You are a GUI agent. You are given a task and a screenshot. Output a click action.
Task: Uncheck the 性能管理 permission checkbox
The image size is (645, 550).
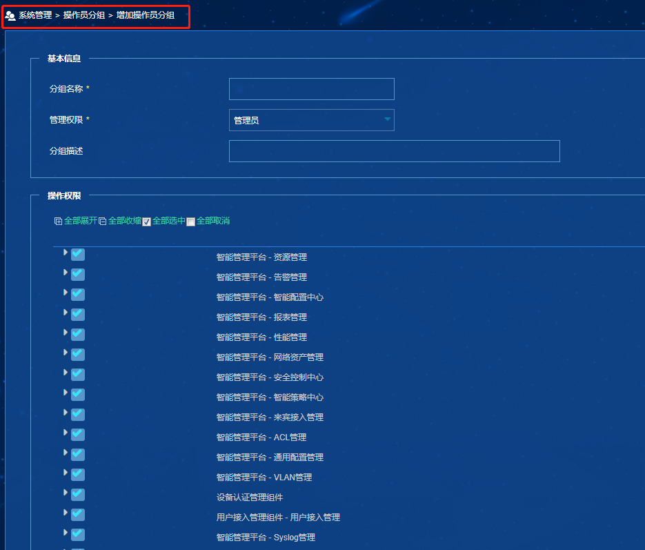(78, 335)
